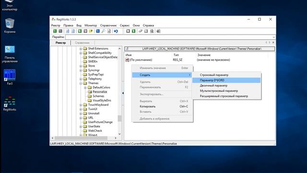Select Копировать in the context menu

(162, 106)
